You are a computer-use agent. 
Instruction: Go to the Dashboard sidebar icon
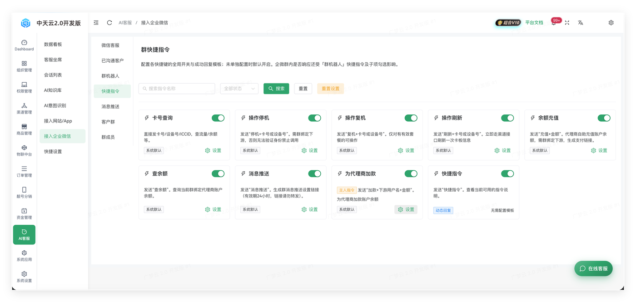(x=24, y=45)
